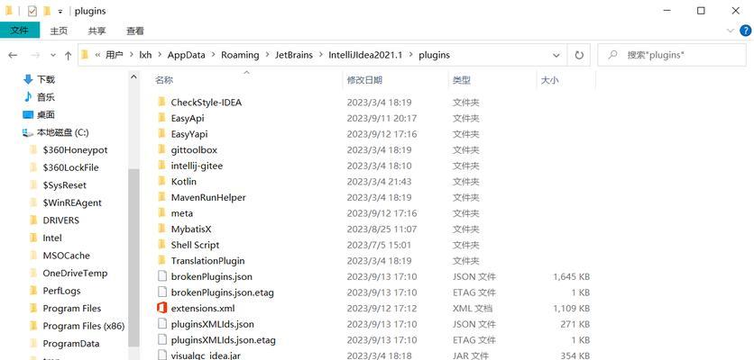Select MSOCache in navigation tree
The image size is (754, 360).
[x=67, y=256]
